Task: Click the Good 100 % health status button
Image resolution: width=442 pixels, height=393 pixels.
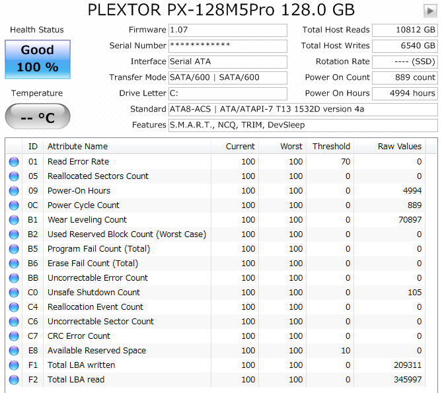Action: click(x=38, y=59)
